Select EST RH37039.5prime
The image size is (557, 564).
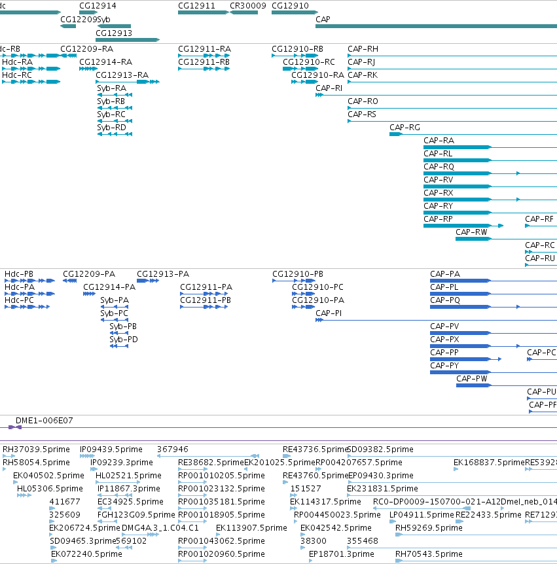(x=9, y=456)
